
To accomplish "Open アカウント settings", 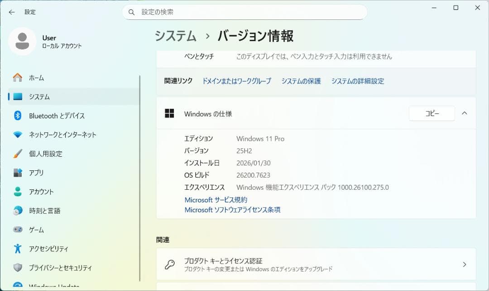I will point(74,192).
